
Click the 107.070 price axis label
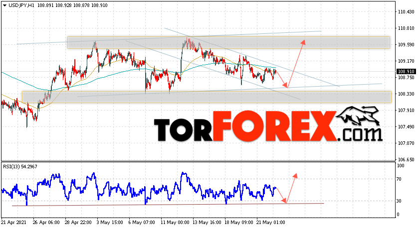(406, 143)
